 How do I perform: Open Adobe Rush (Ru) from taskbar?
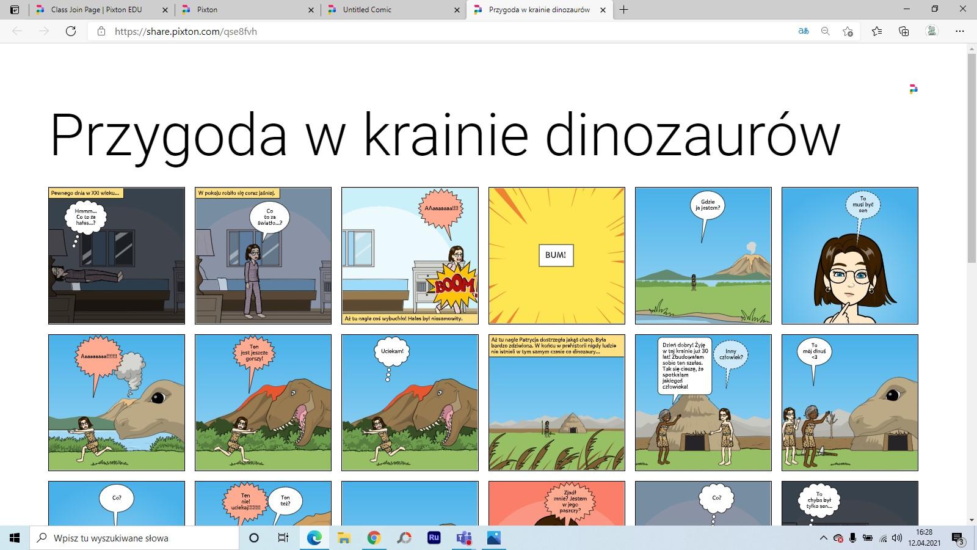(434, 538)
